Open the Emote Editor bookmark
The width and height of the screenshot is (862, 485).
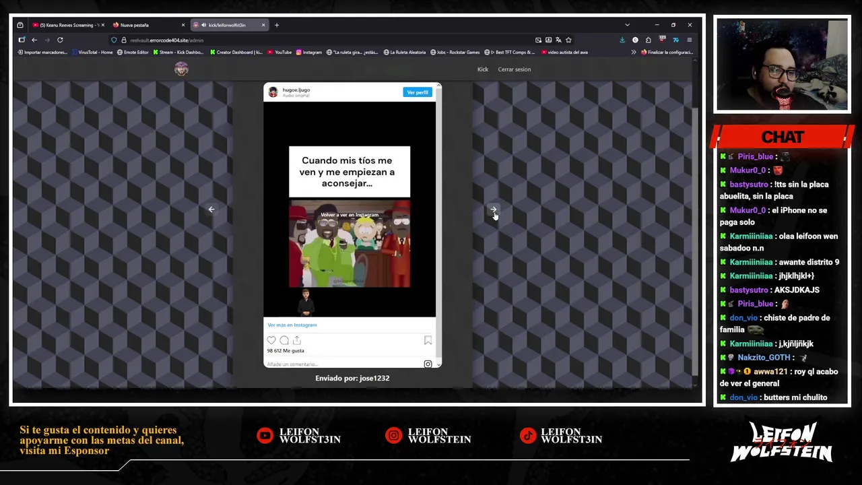pos(133,52)
